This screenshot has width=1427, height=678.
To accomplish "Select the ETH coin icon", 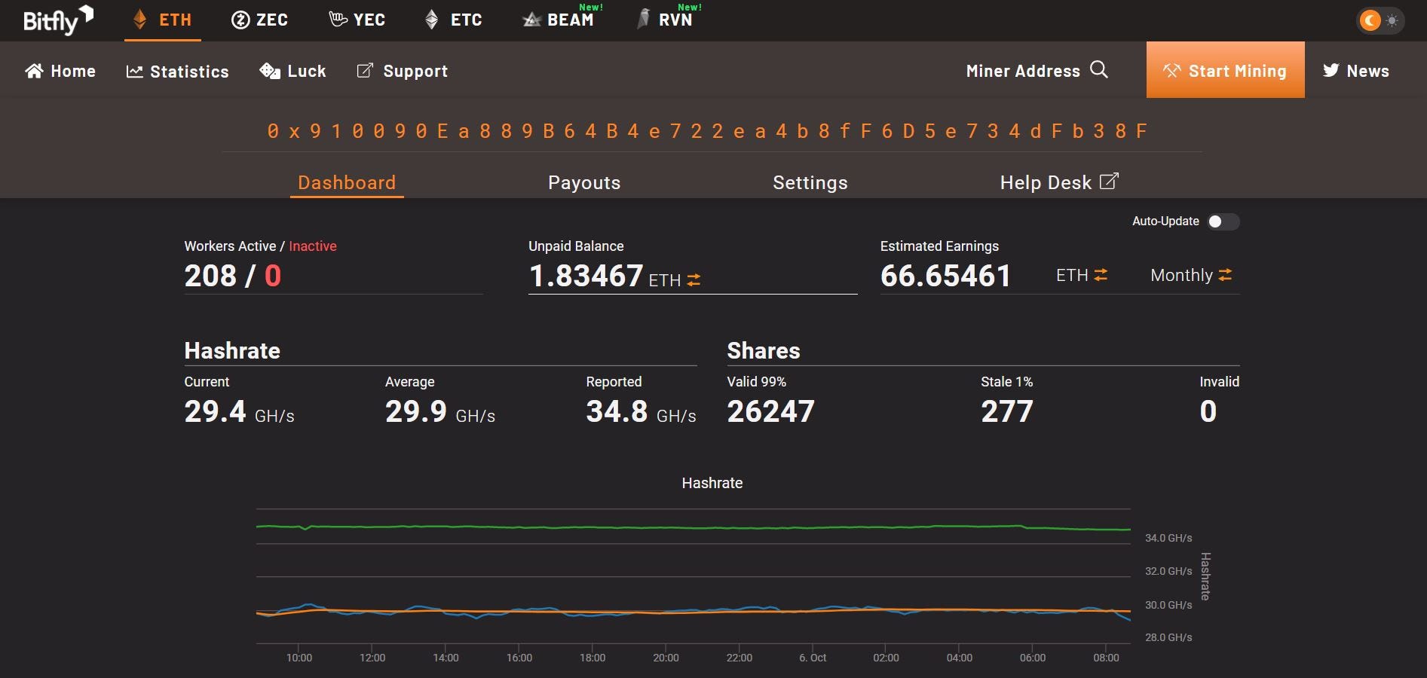I will (x=139, y=20).
